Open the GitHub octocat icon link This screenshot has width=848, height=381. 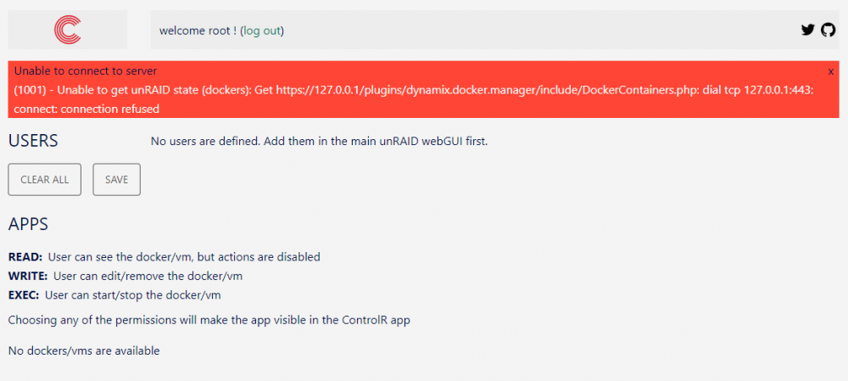[828, 30]
